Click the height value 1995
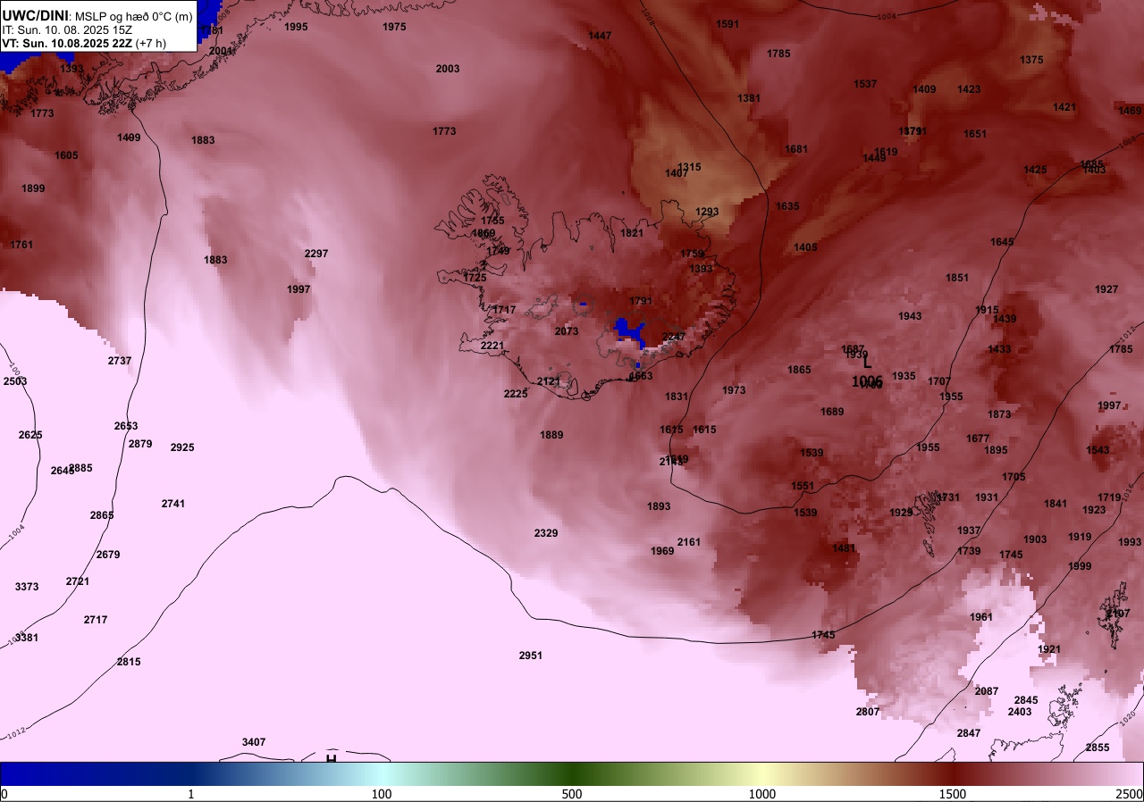Screen dimensions: 1144x802 click(296, 27)
